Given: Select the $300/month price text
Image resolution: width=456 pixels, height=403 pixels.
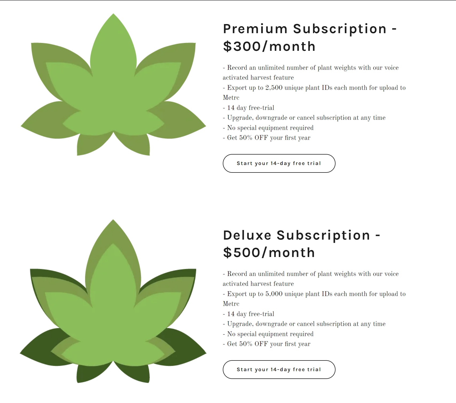Looking at the screenshot, I should [269, 47].
